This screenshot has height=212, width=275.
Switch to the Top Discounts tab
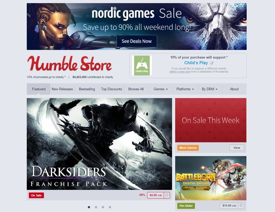tap(112, 89)
